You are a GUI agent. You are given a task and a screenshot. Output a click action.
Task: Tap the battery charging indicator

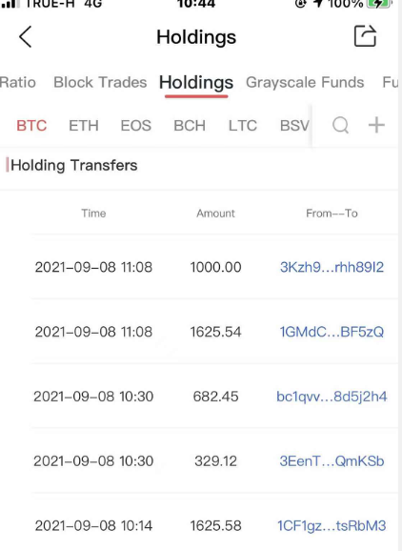[x=379, y=4]
